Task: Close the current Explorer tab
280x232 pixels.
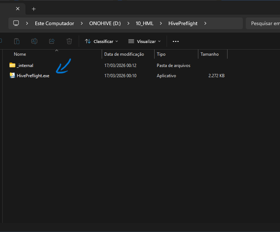Action: 17,9
